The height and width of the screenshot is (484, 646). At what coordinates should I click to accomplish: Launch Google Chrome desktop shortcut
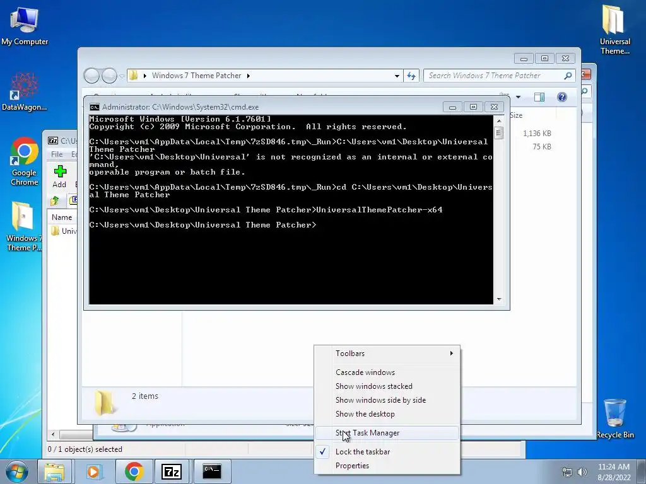pyautogui.click(x=25, y=161)
